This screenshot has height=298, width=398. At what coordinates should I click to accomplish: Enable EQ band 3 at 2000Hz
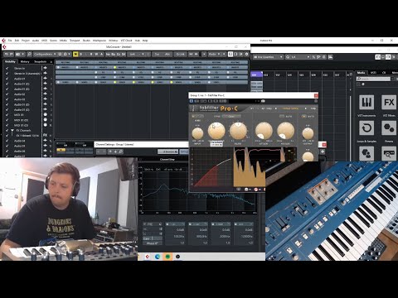click(213, 224)
